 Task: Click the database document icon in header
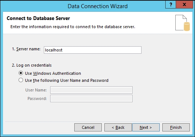pos(182,23)
